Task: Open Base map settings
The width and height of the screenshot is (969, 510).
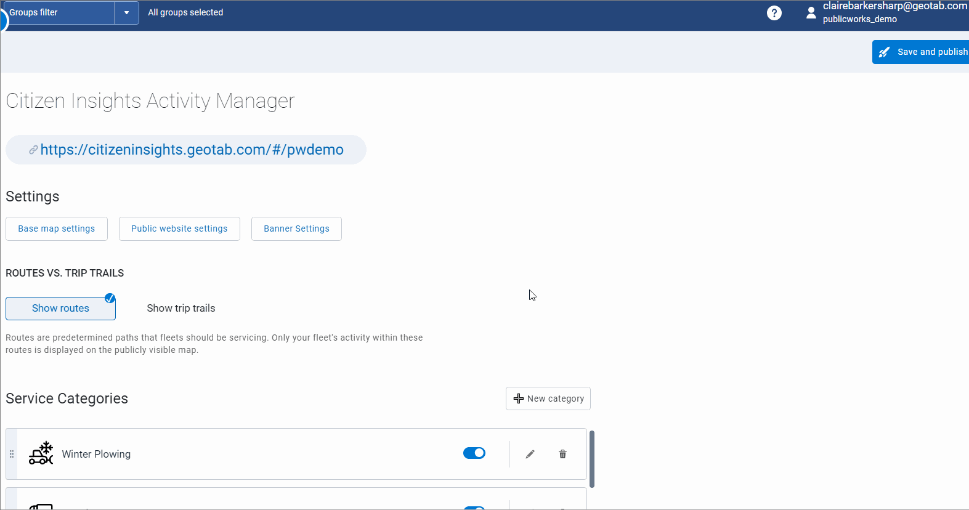Action: (x=57, y=229)
